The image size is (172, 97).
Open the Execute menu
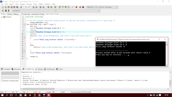tap(29, 4)
